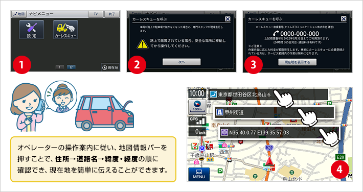Tap the GPS signal strength indicator
Image resolution: width=363 pixels, height=192 pixels.
point(197,121)
